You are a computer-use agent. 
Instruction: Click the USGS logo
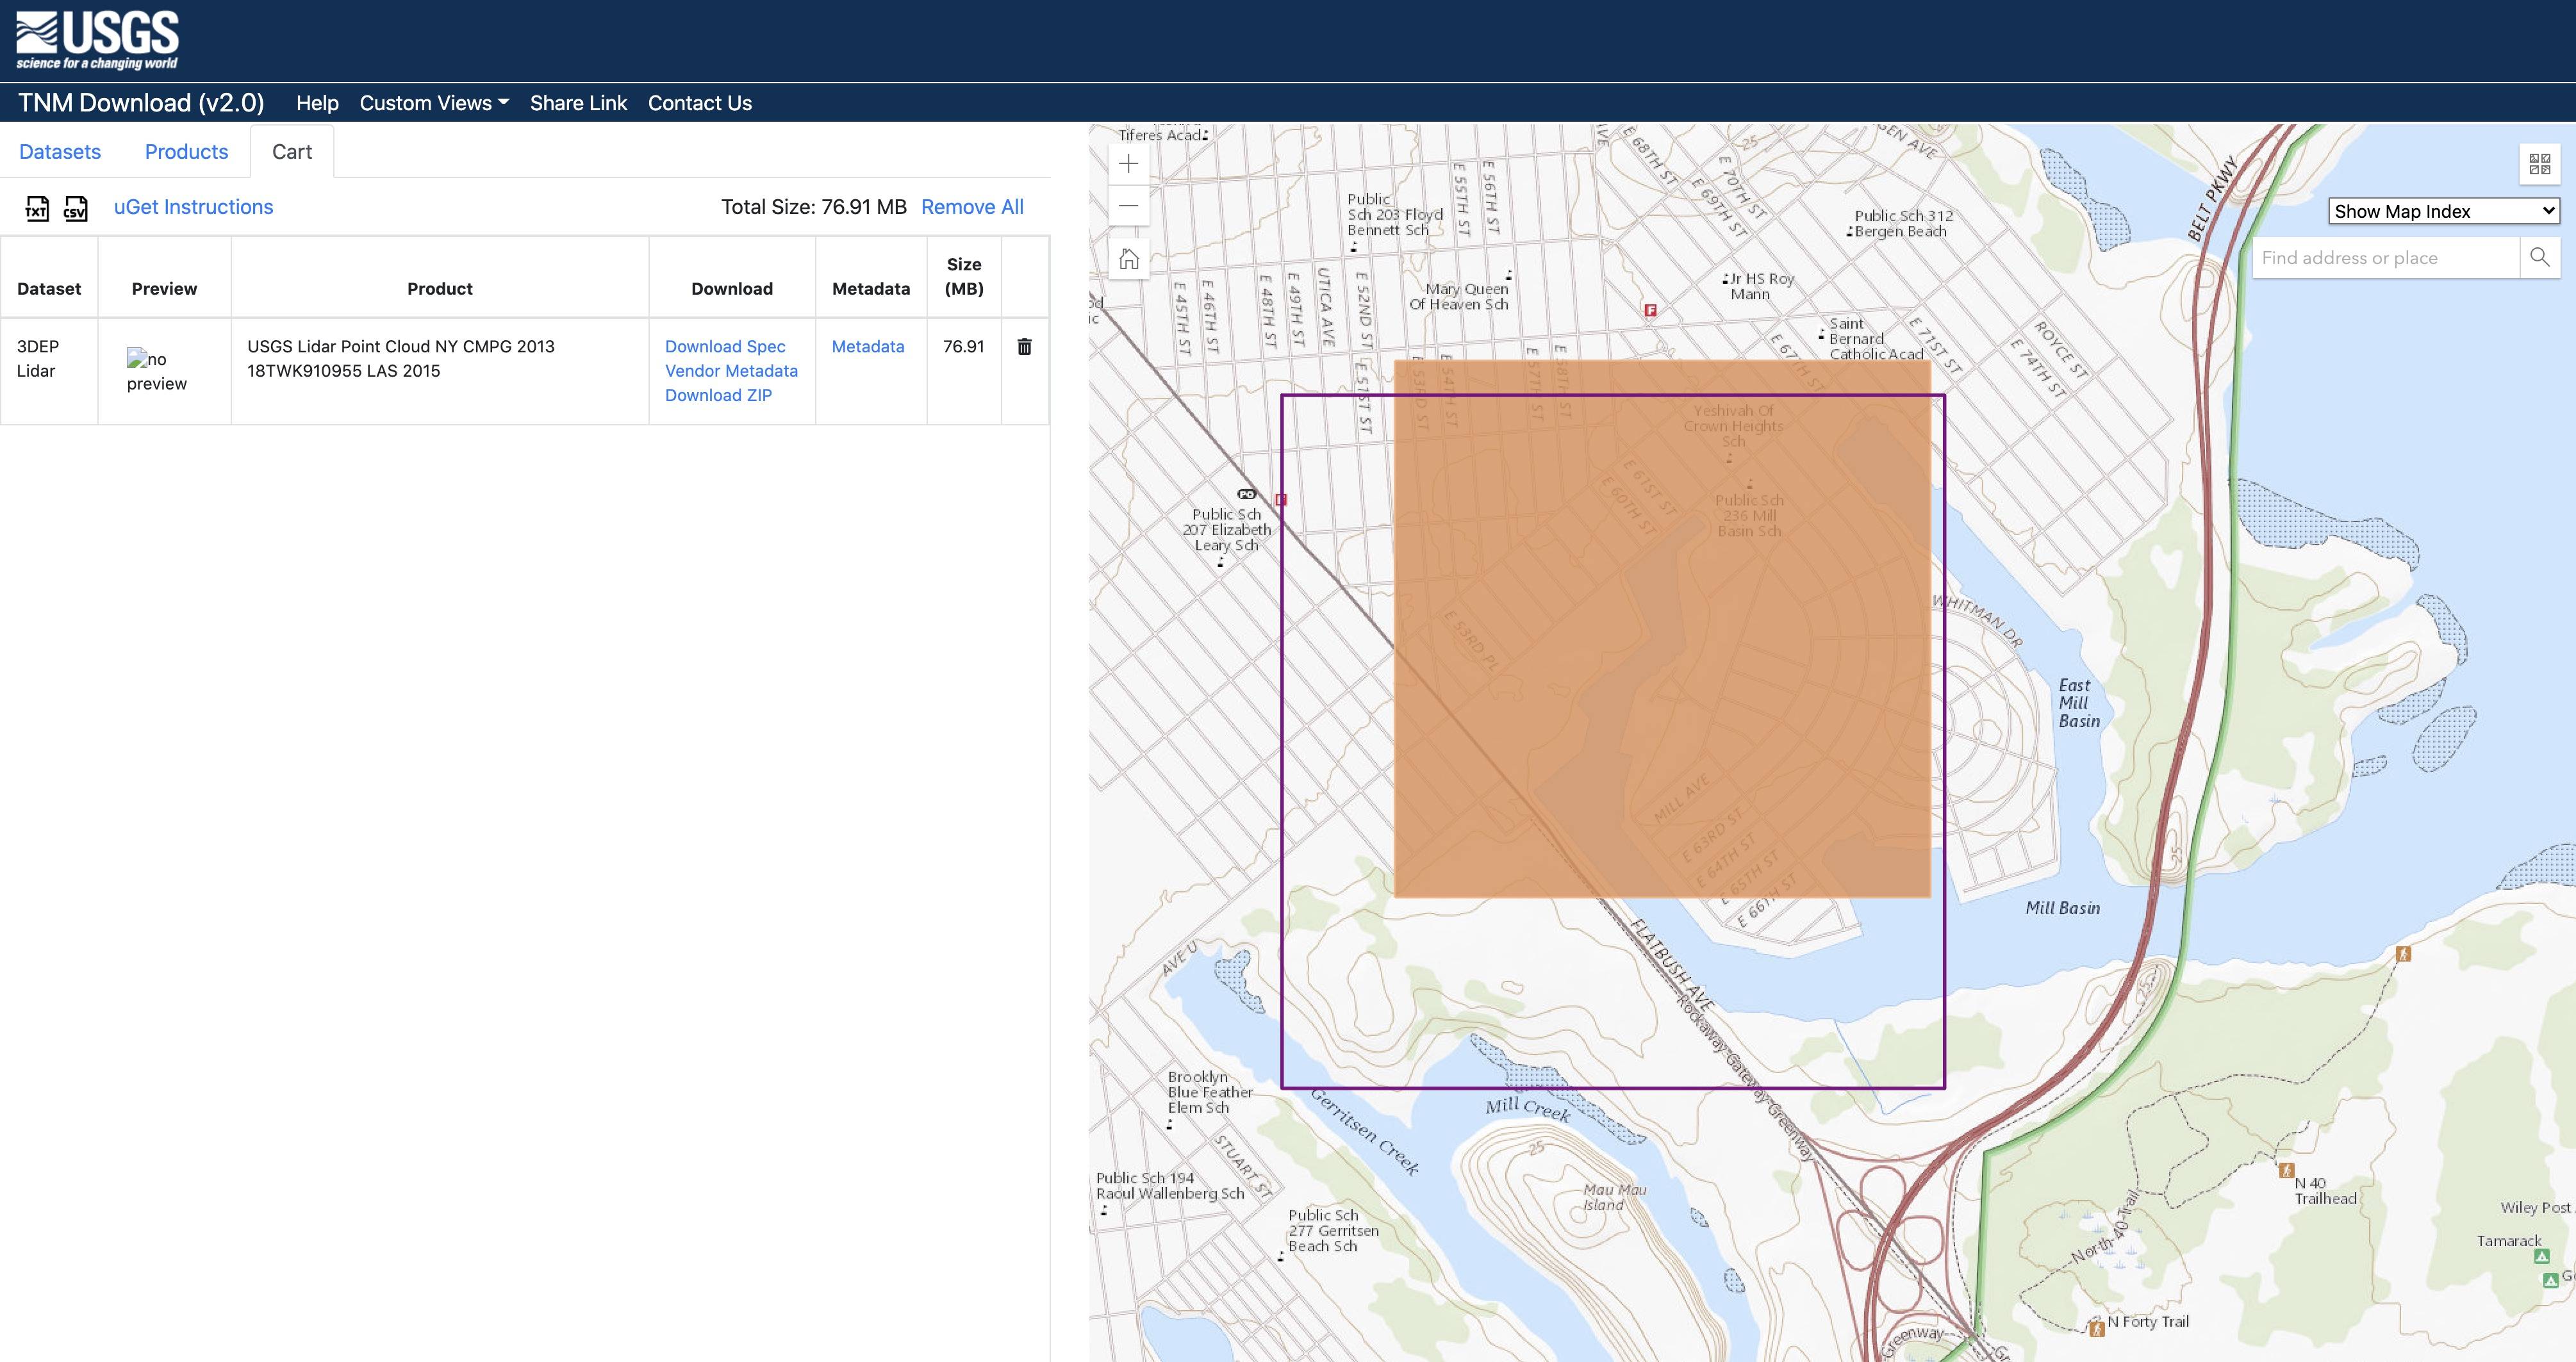[x=97, y=40]
